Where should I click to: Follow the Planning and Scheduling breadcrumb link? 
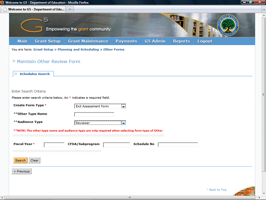point(78,50)
